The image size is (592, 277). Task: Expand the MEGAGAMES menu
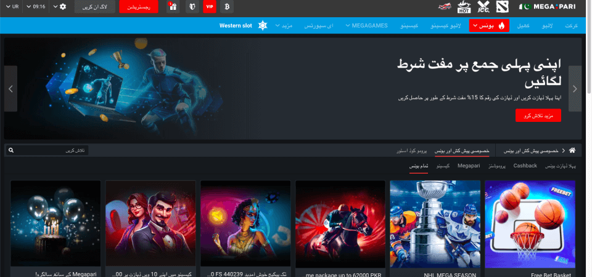click(366, 26)
